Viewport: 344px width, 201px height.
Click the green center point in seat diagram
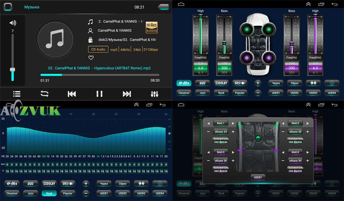click(258, 138)
